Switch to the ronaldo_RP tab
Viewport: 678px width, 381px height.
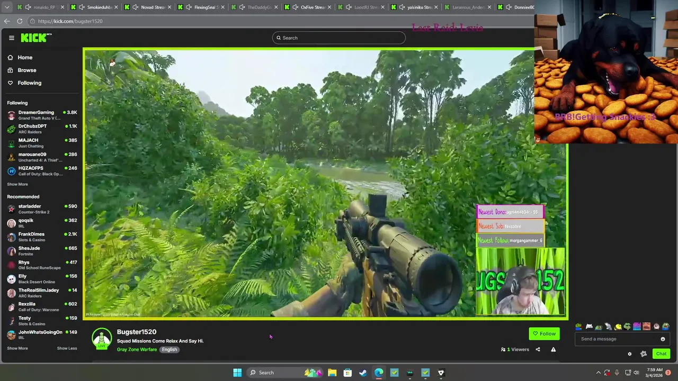41,7
